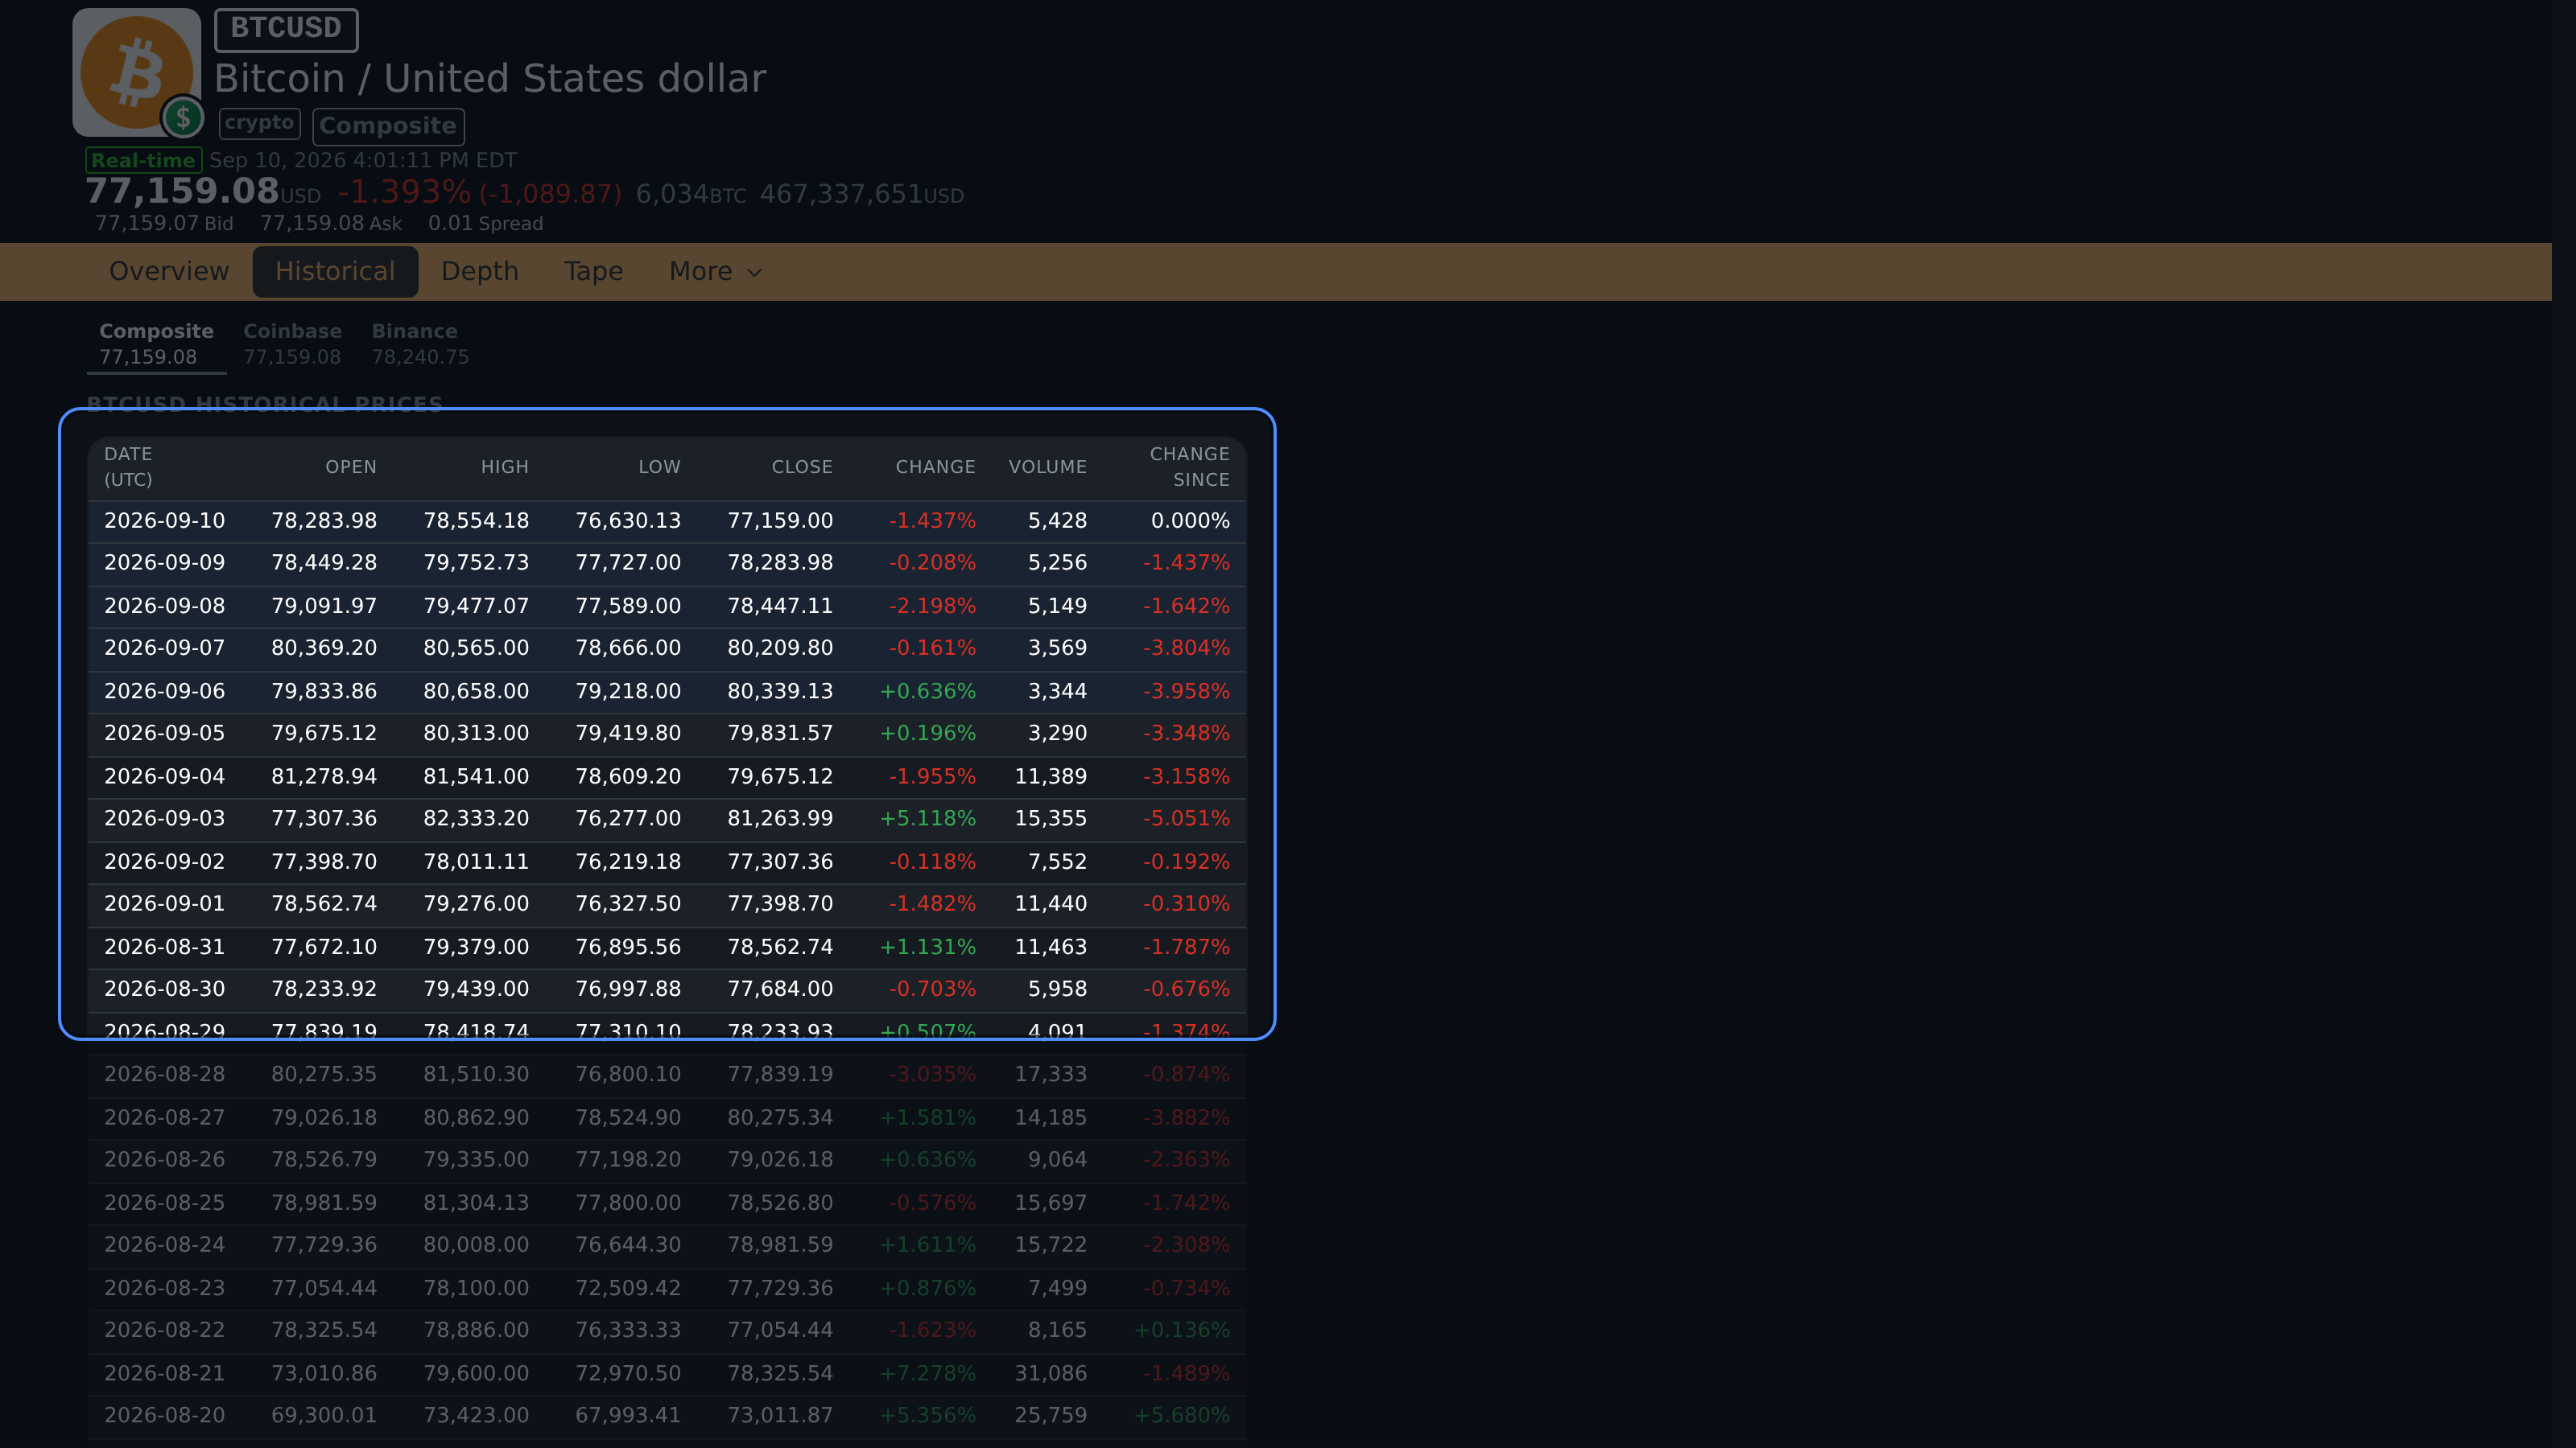The image size is (2576, 1448).
Task: Click change value +7.278%
Action: [927, 1374]
